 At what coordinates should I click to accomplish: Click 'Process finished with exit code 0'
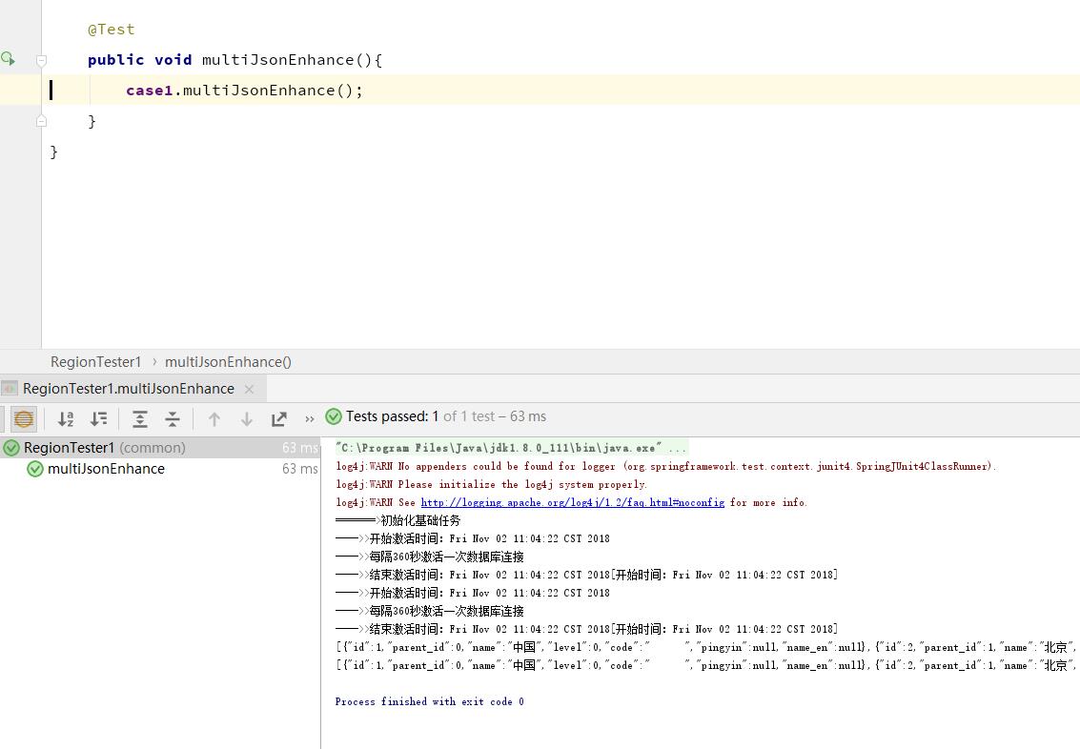429,701
